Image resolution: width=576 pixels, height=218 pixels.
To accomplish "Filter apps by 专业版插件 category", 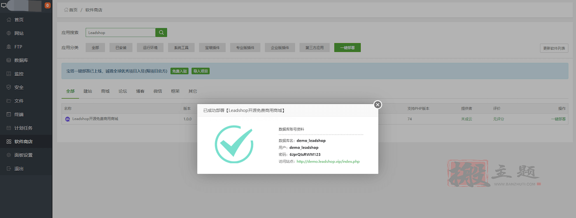I will [x=245, y=48].
